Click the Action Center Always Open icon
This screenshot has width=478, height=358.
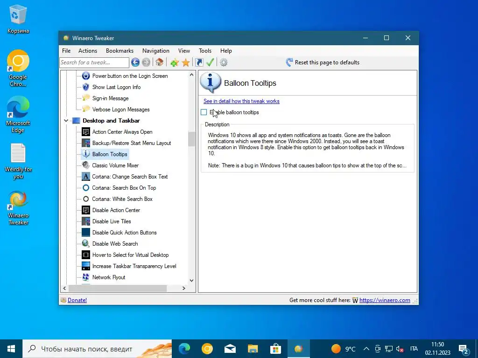point(86,132)
